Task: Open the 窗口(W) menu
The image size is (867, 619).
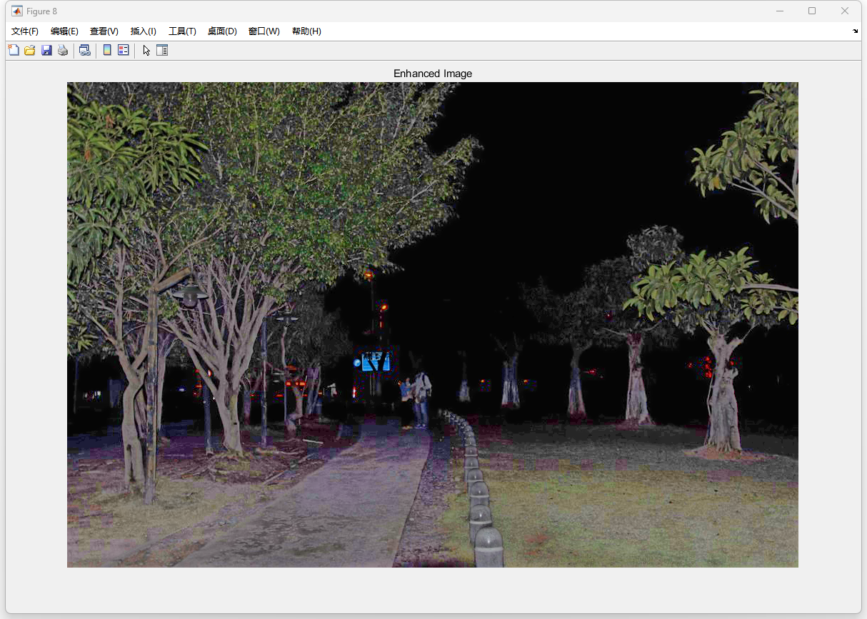Action: pos(264,31)
